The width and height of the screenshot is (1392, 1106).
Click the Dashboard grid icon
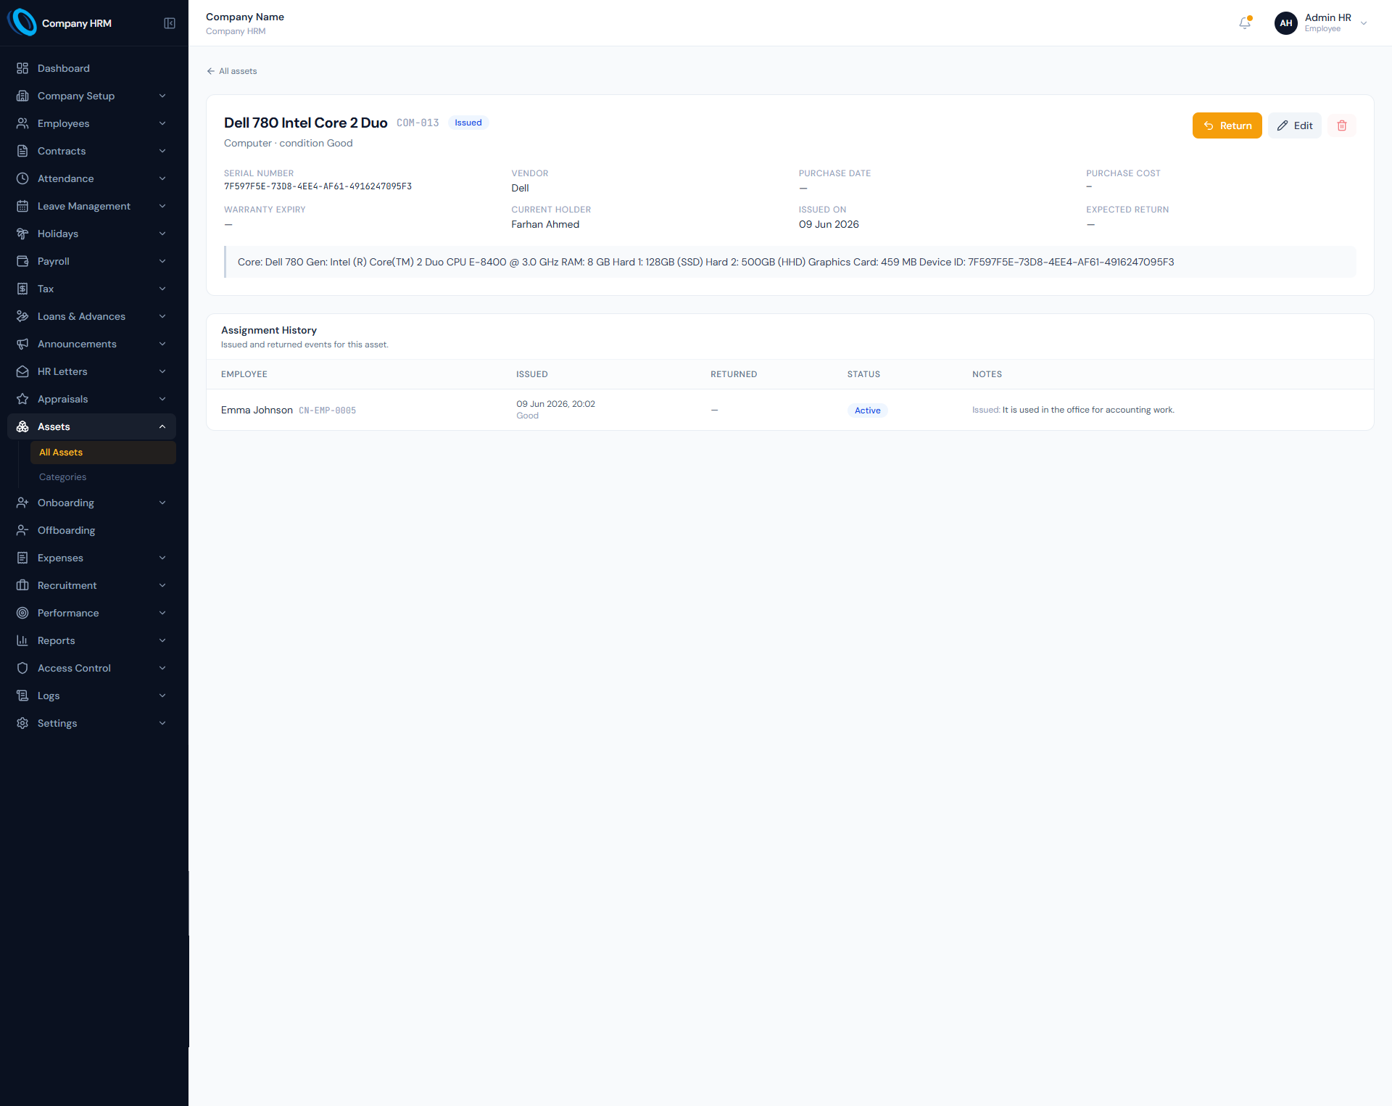click(x=22, y=68)
